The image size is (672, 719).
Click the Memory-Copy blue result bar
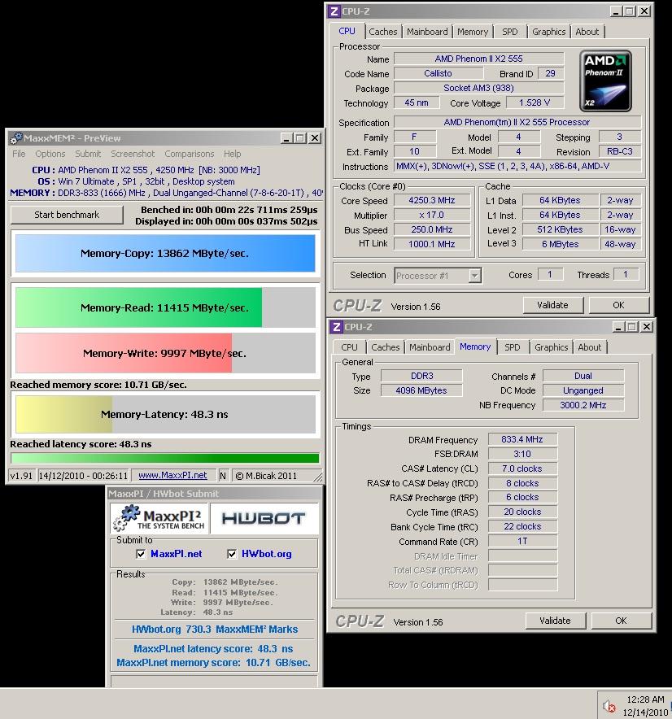pyautogui.click(x=165, y=254)
